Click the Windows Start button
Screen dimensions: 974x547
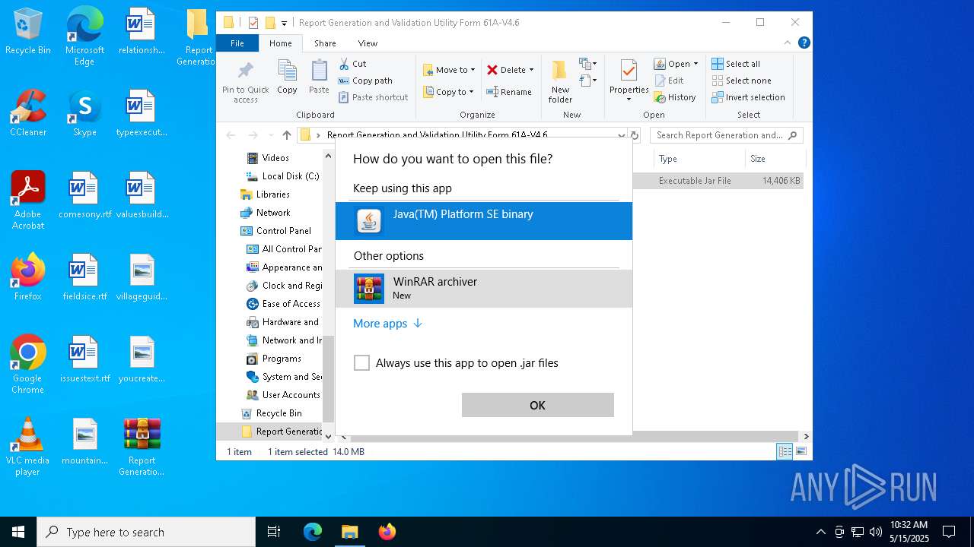[x=18, y=532]
